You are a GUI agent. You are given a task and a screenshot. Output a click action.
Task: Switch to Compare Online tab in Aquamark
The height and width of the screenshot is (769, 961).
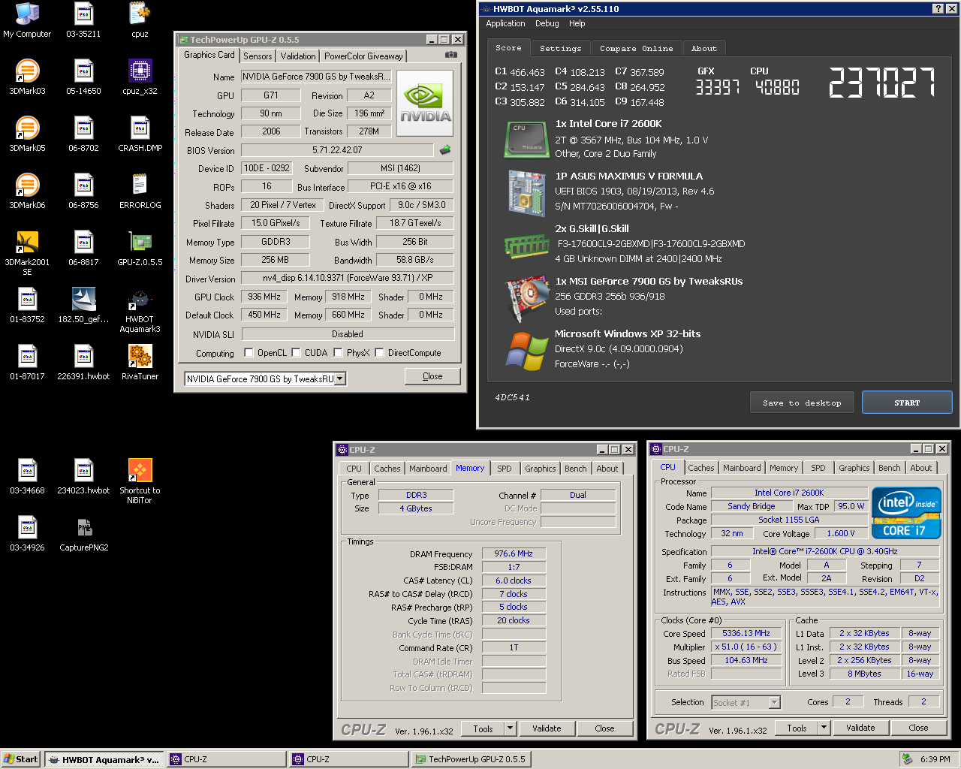point(636,48)
